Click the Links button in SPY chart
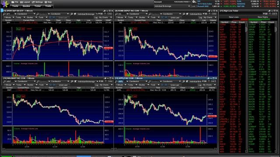The width and height of the screenshot is (280, 157). tap(110, 14)
